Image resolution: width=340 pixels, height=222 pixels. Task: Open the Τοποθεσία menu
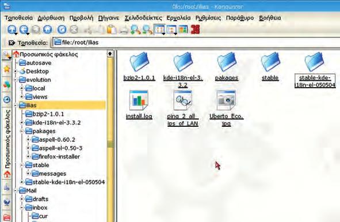(x=18, y=18)
